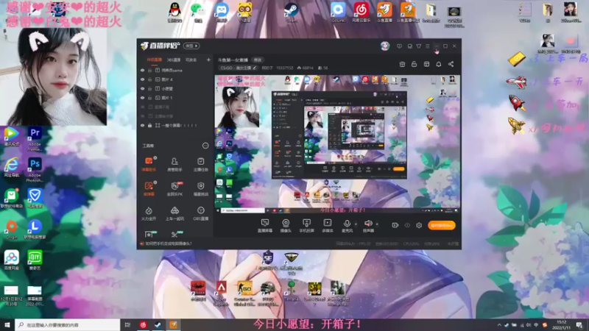Select the 饲养员sama layer row
The image size is (589, 331).
pyautogui.click(x=176, y=70)
